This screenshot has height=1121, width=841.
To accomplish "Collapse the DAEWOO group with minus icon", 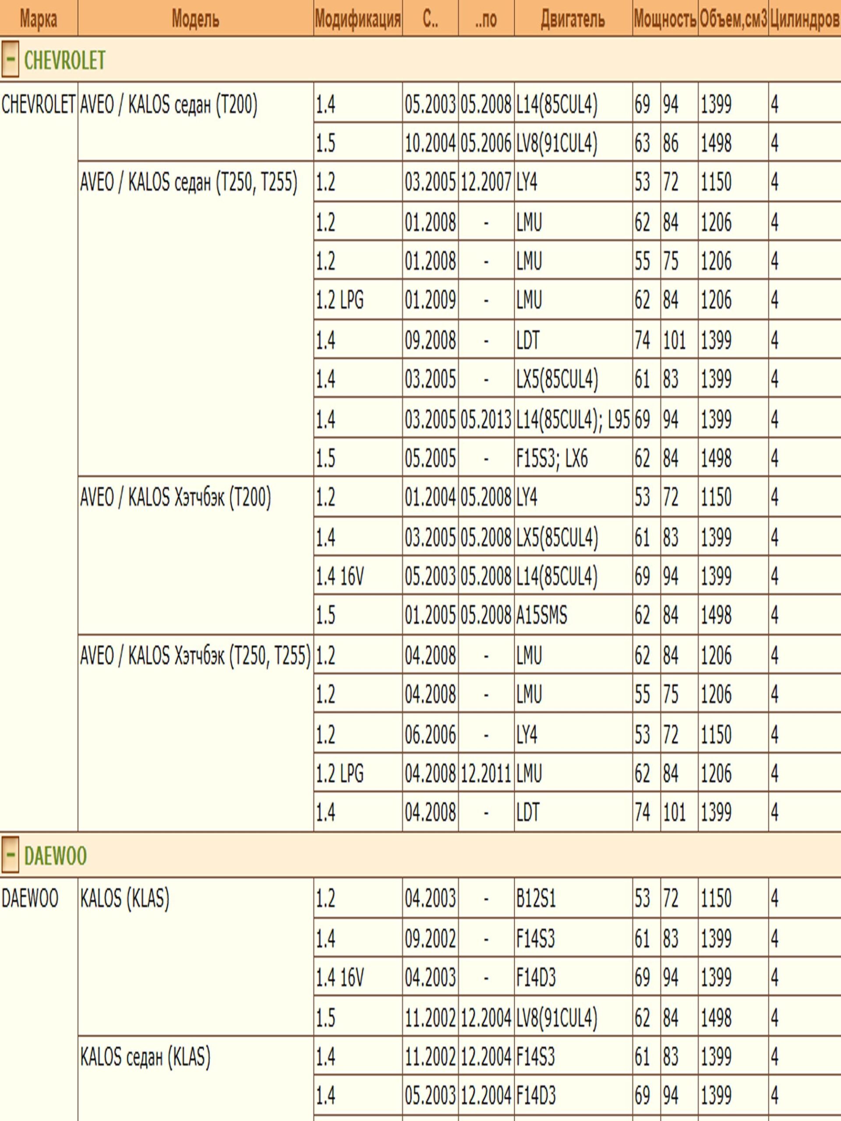I will tap(10, 856).
